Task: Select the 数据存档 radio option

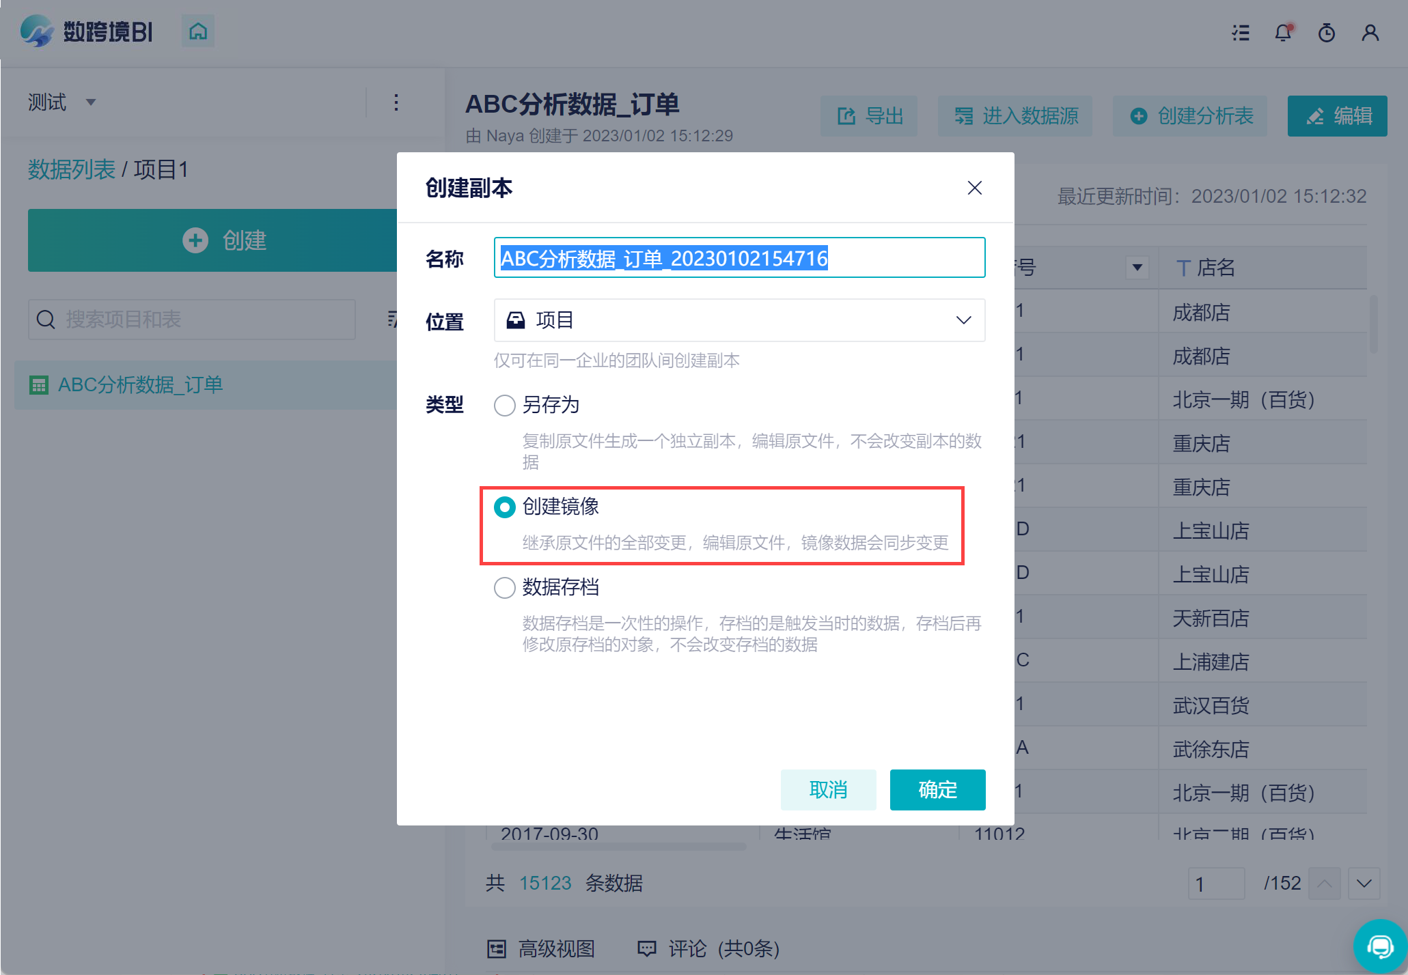Action: [505, 588]
